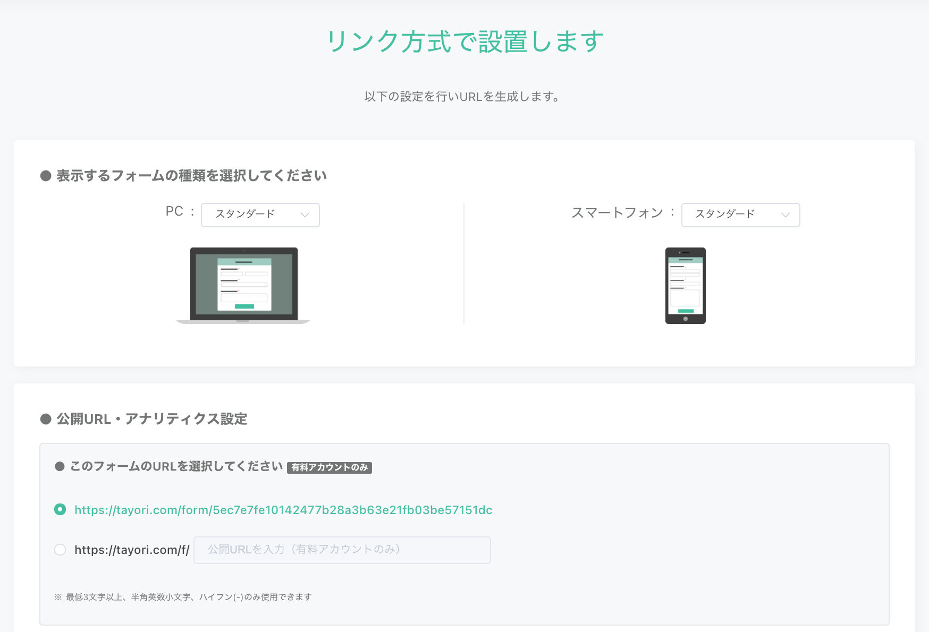
Task: Click the bullet beside 公開URL・アナリティクス設定 heading
Action: 46,419
